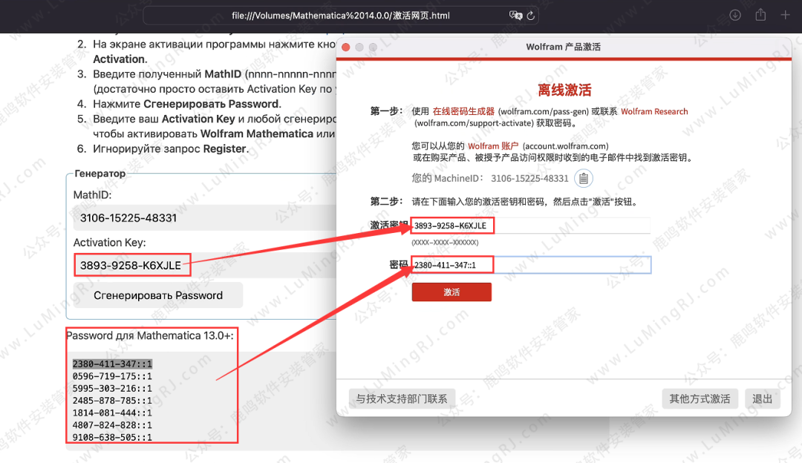
Task: Select password 2485-878-785::1
Action: coord(112,401)
